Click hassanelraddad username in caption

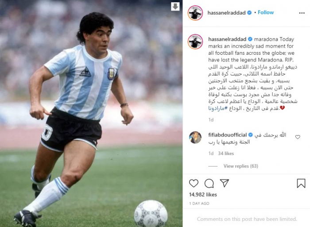[x=227, y=39]
